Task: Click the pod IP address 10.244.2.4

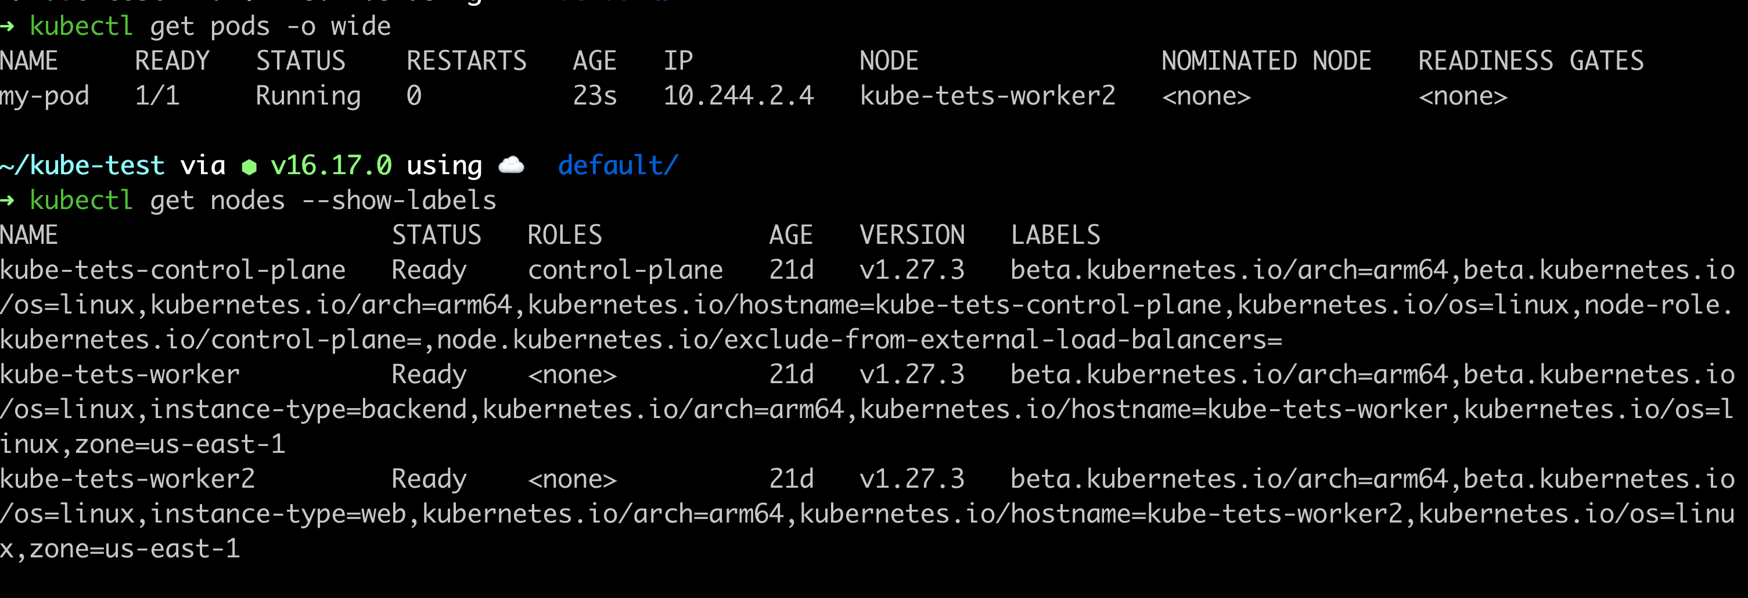Action: tap(738, 96)
